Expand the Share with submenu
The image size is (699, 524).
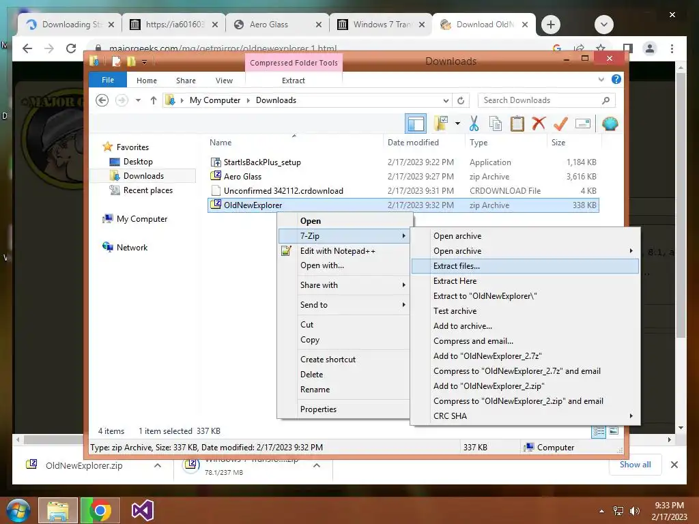tap(344, 285)
